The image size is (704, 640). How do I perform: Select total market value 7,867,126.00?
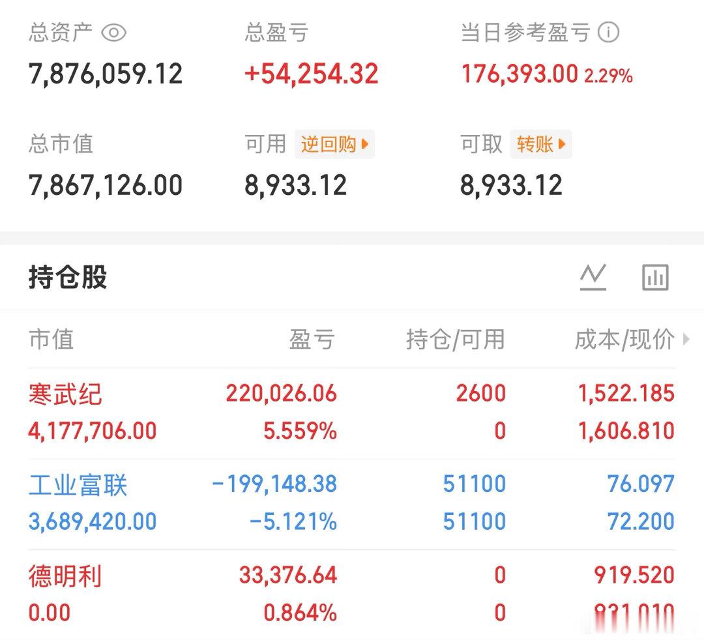(106, 185)
